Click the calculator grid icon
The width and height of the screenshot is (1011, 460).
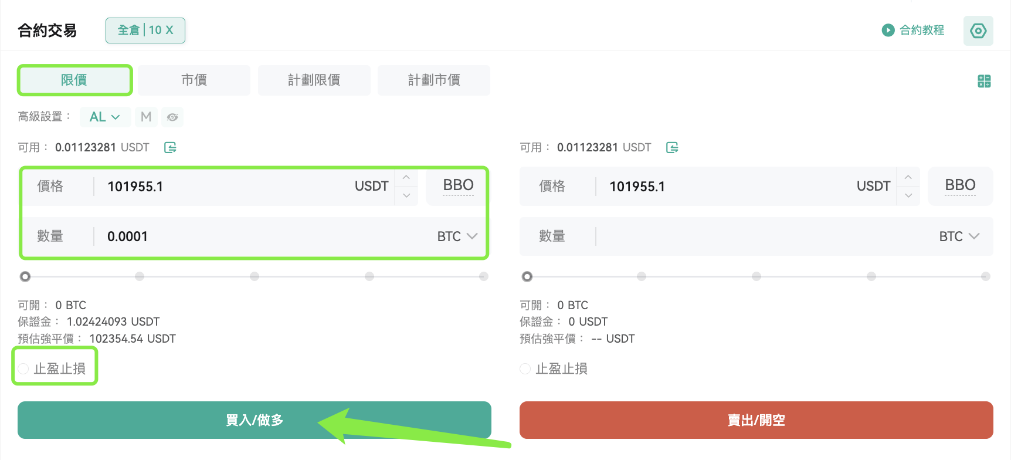tap(984, 81)
